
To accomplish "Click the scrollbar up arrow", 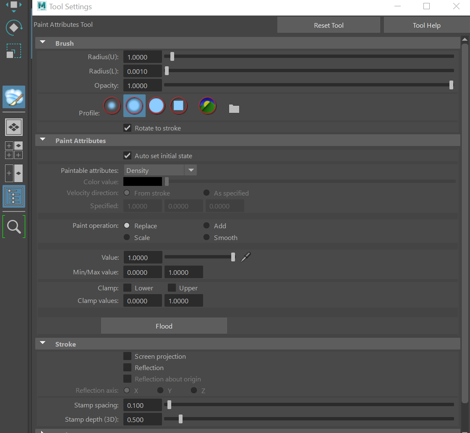I will pyautogui.click(x=465, y=39).
